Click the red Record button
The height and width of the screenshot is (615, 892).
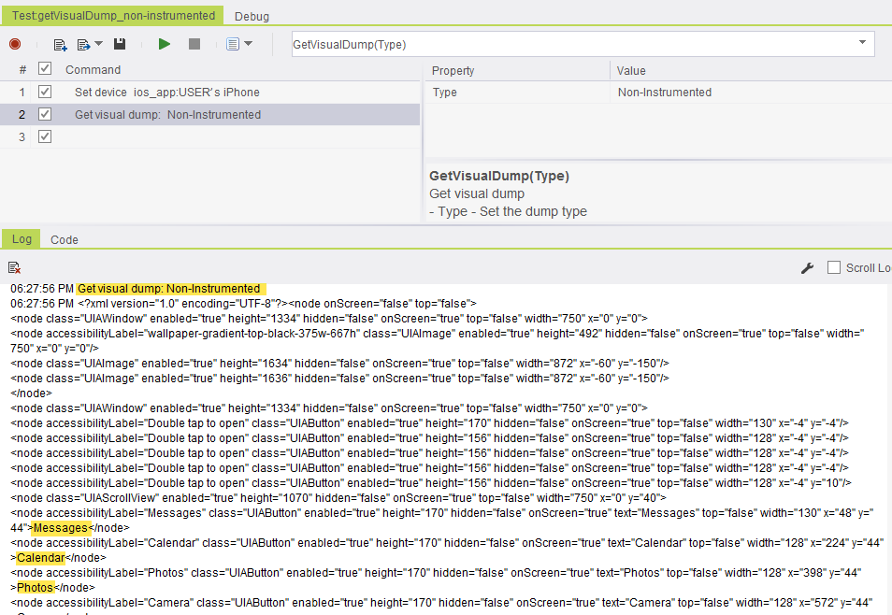15,44
